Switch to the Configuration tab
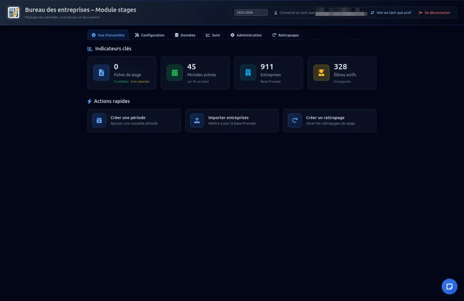The width and height of the screenshot is (464, 301). (x=150, y=35)
